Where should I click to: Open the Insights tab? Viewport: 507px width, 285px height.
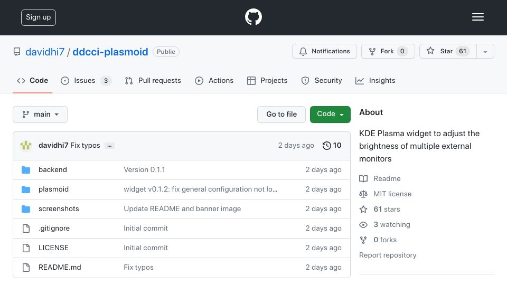click(375, 80)
